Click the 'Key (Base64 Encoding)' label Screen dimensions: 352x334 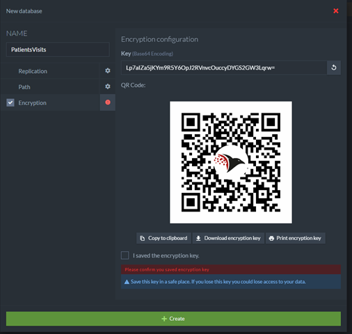pos(147,54)
